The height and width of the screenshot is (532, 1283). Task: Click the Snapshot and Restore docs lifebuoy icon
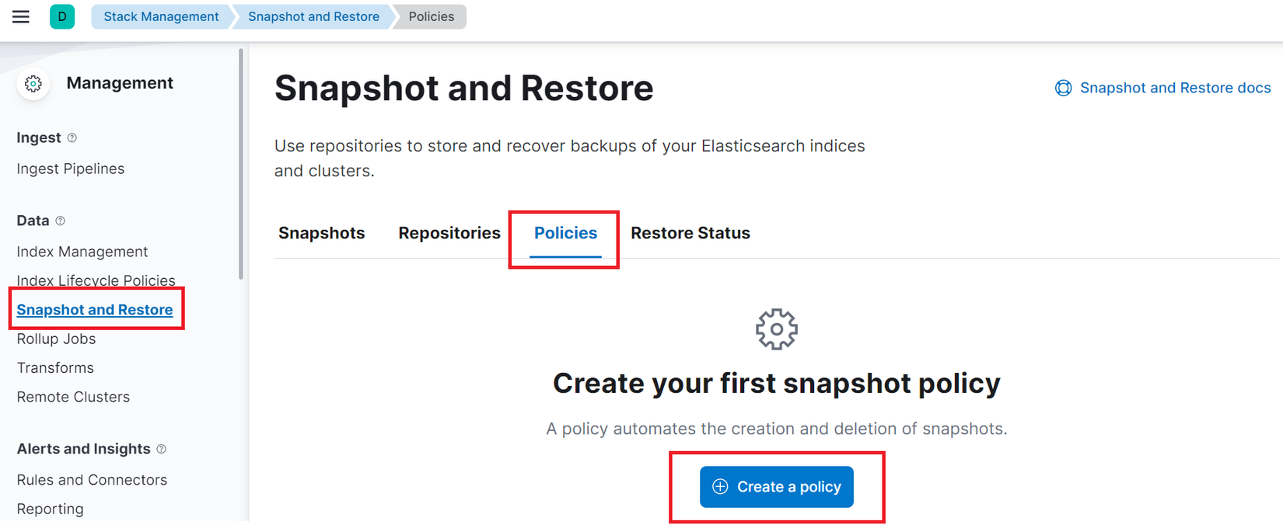pos(1063,88)
